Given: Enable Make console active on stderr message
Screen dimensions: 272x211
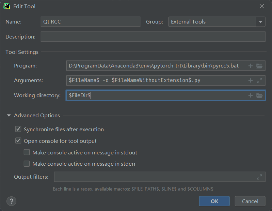Looking at the screenshot, I should tap(27, 164).
